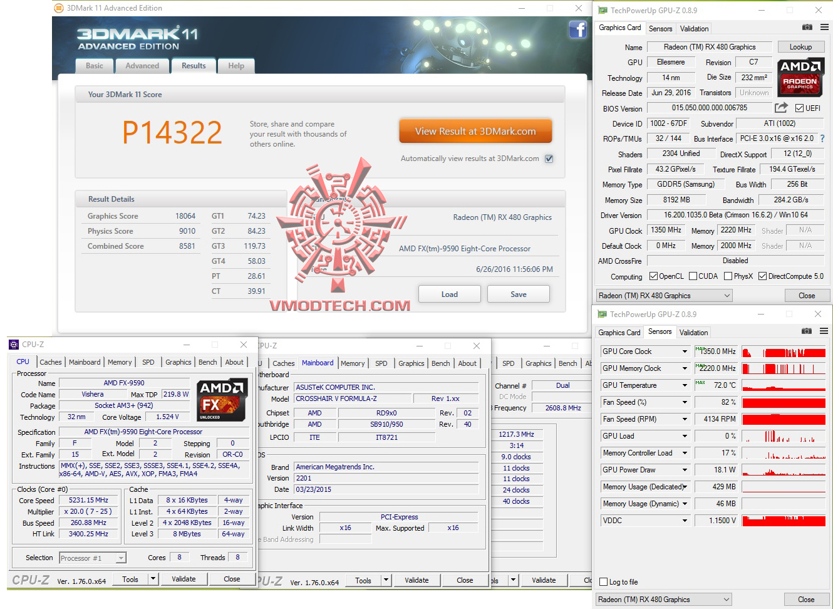Click Validate in the CPU-Z CPU window

coord(184,580)
